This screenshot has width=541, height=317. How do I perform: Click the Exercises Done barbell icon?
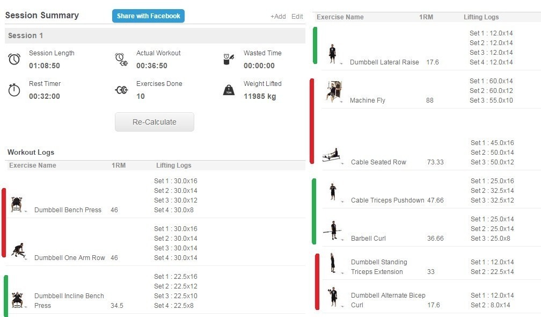click(x=122, y=90)
